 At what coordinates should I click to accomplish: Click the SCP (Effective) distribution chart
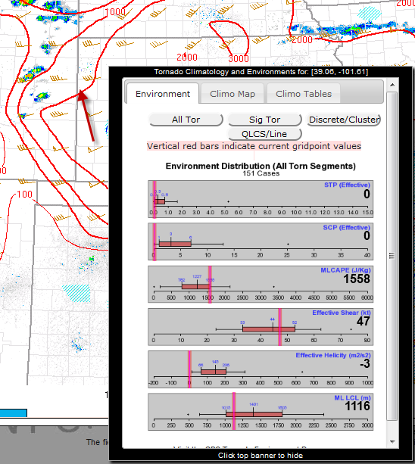tap(261, 241)
